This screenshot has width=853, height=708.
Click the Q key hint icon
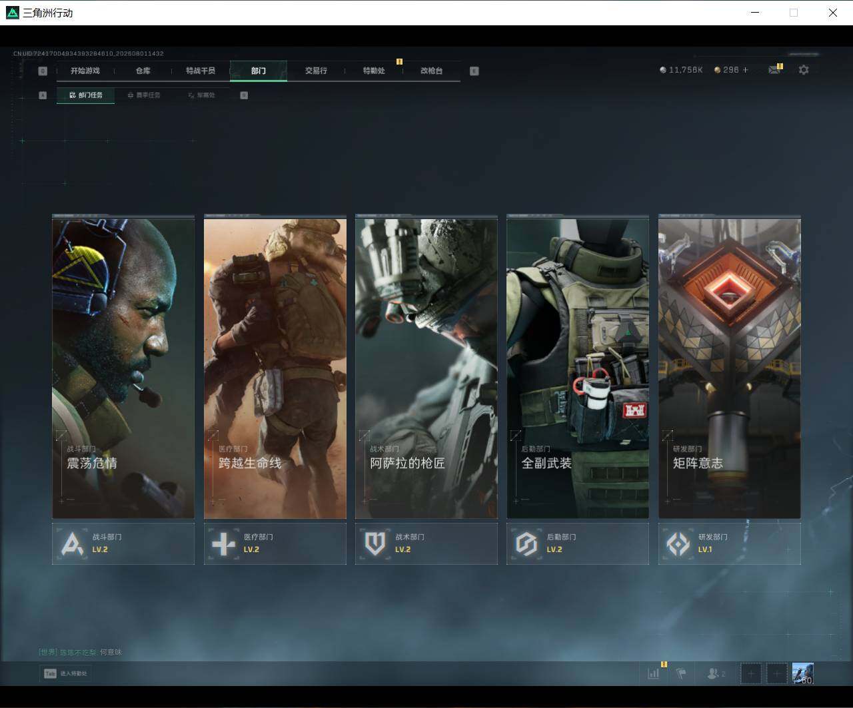(43, 71)
